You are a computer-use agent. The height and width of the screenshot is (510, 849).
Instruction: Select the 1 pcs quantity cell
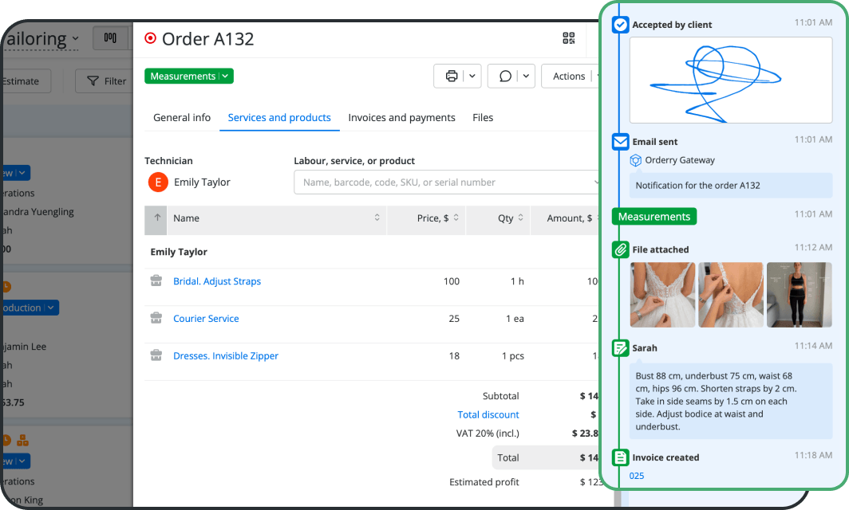[x=513, y=356]
